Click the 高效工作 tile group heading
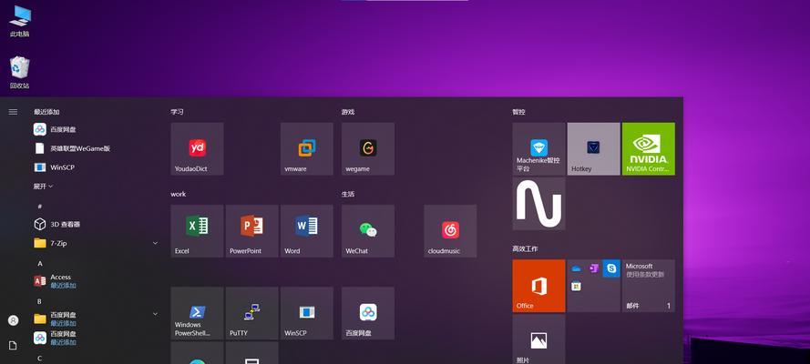 pos(525,249)
